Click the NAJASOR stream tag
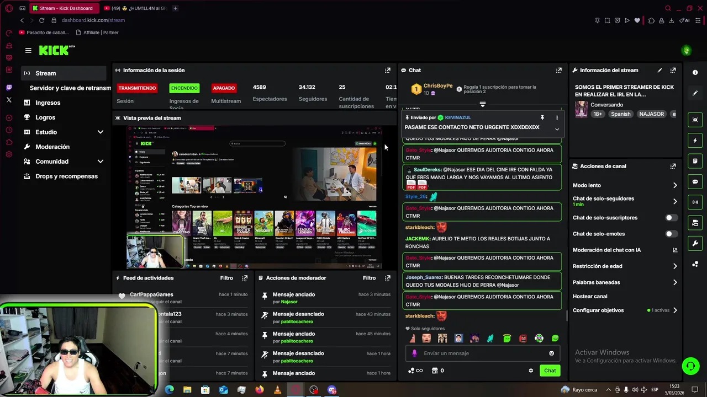This screenshot has width=707, height=397. click(x=651, y=114)
